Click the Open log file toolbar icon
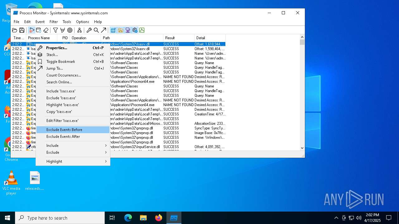 tap(15, 30)
